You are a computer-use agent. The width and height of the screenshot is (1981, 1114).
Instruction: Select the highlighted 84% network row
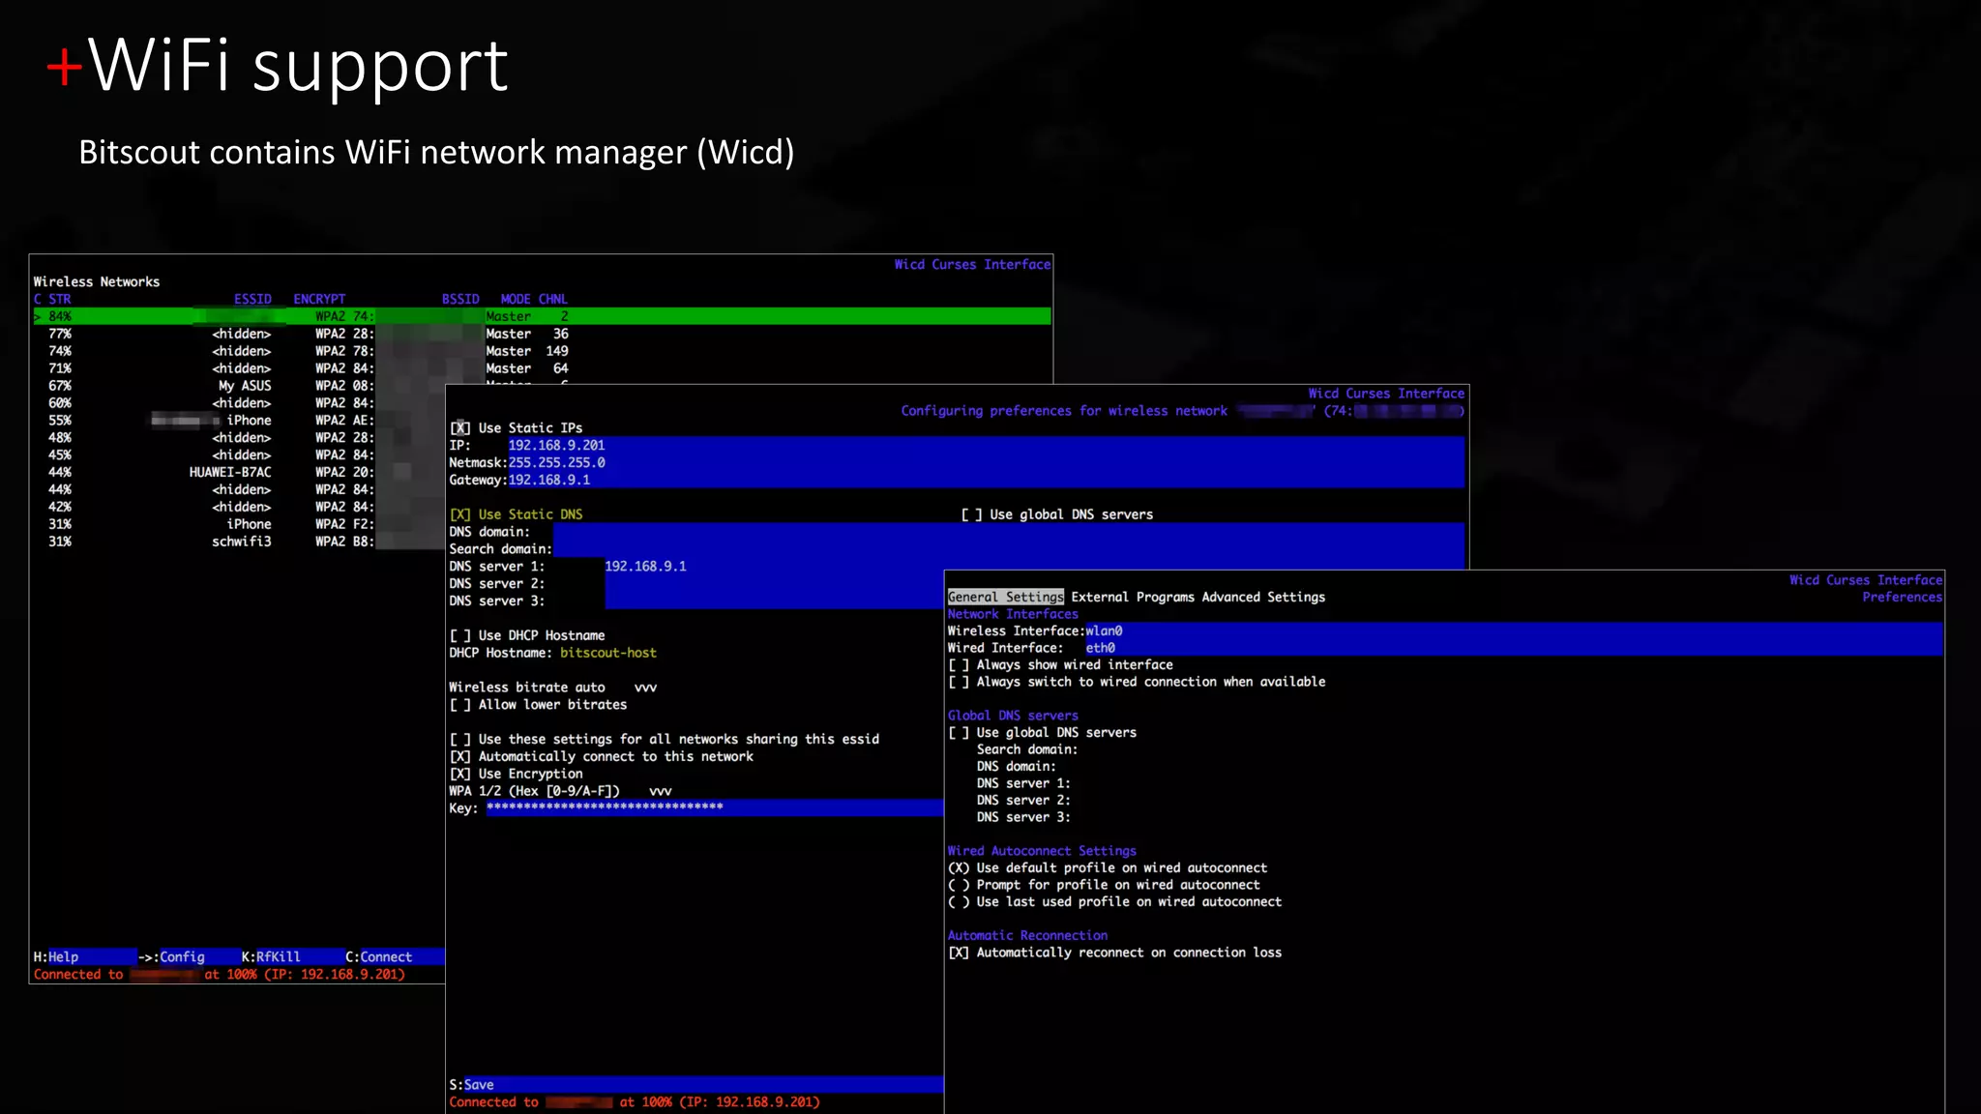pyautogui.click(x=542, y=316)
